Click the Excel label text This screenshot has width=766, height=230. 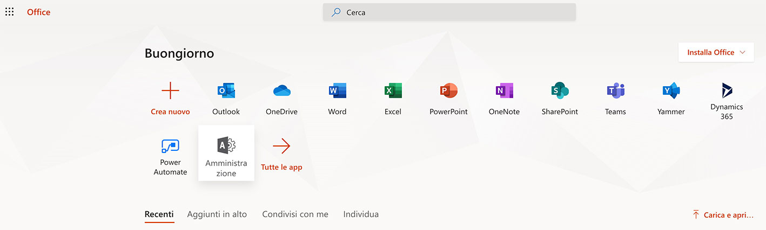pyautogui.click(x=393, y=112)
